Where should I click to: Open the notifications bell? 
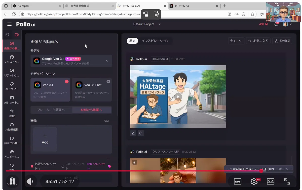276,24
